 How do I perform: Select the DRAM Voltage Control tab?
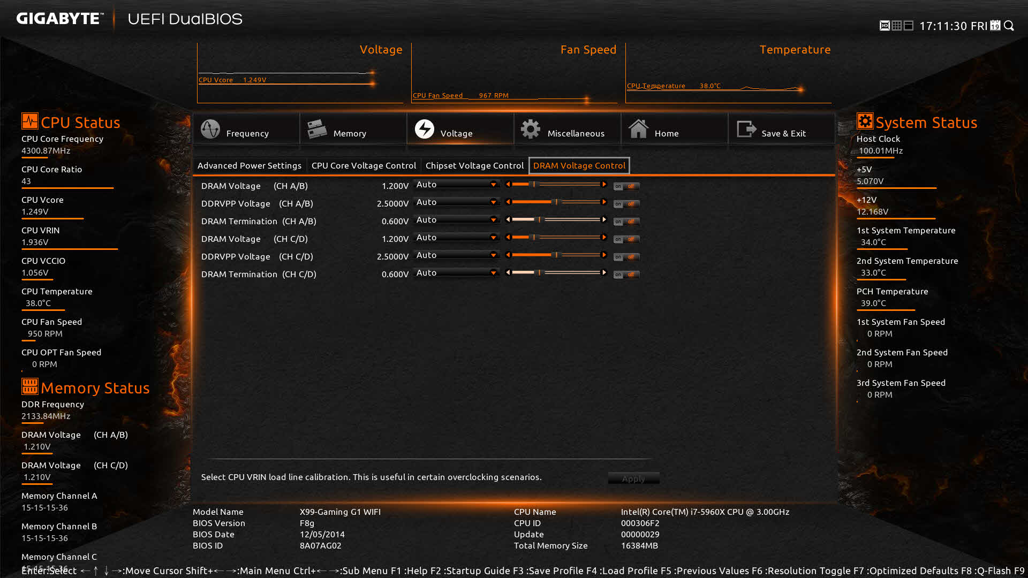pyautogui.click(x=579, y=166)
